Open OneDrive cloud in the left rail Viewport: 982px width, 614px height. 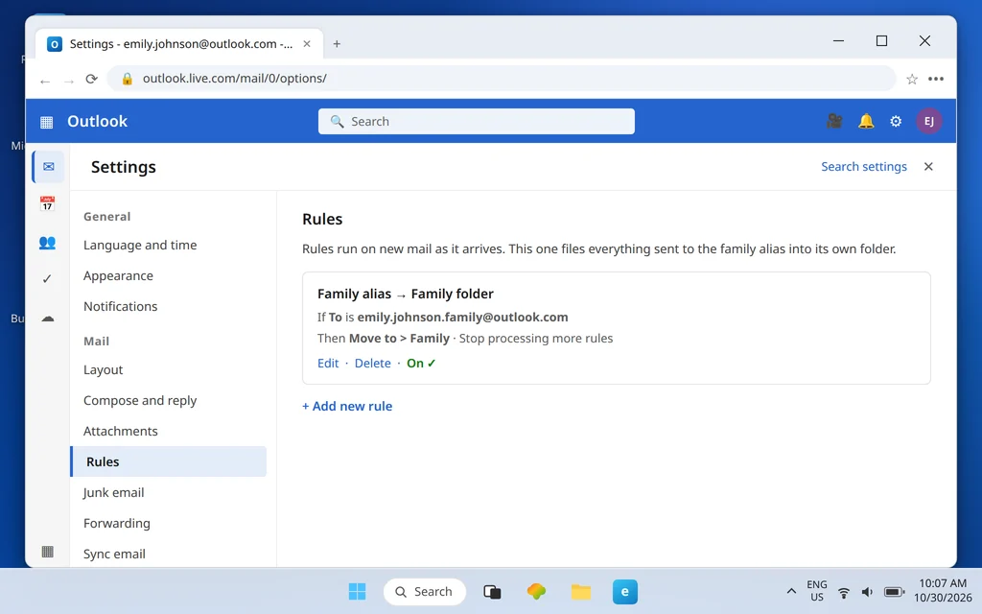click(48, 319)
